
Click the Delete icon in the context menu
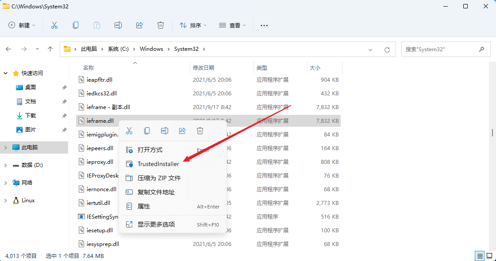point(200,131)
